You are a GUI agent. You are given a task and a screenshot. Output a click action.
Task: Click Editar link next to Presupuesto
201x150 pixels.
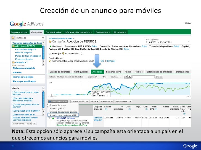coord(94,46)
